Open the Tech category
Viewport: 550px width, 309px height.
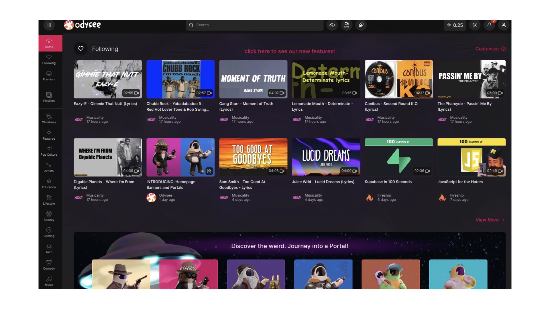[x=49, y=249]
